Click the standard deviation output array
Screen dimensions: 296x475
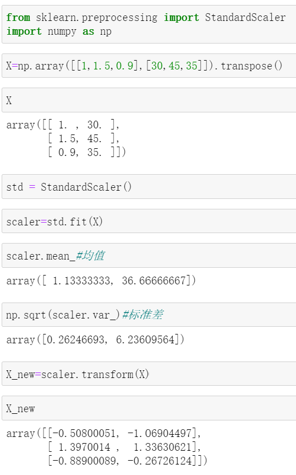click(x=95, y=339)
